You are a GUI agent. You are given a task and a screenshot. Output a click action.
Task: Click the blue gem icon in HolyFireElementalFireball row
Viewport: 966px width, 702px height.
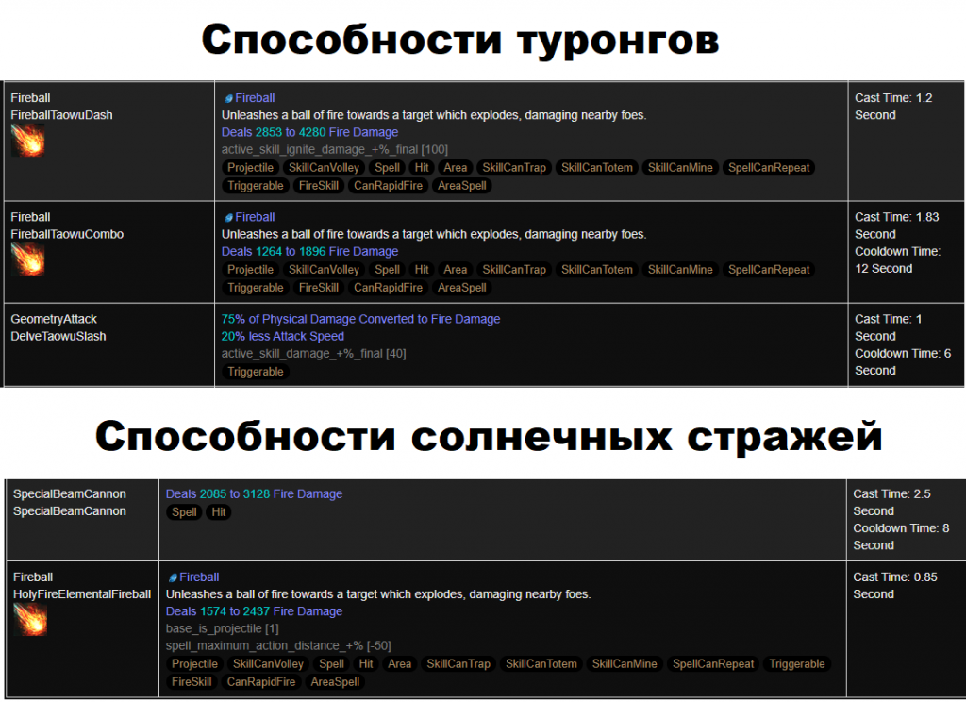point(173,577)
